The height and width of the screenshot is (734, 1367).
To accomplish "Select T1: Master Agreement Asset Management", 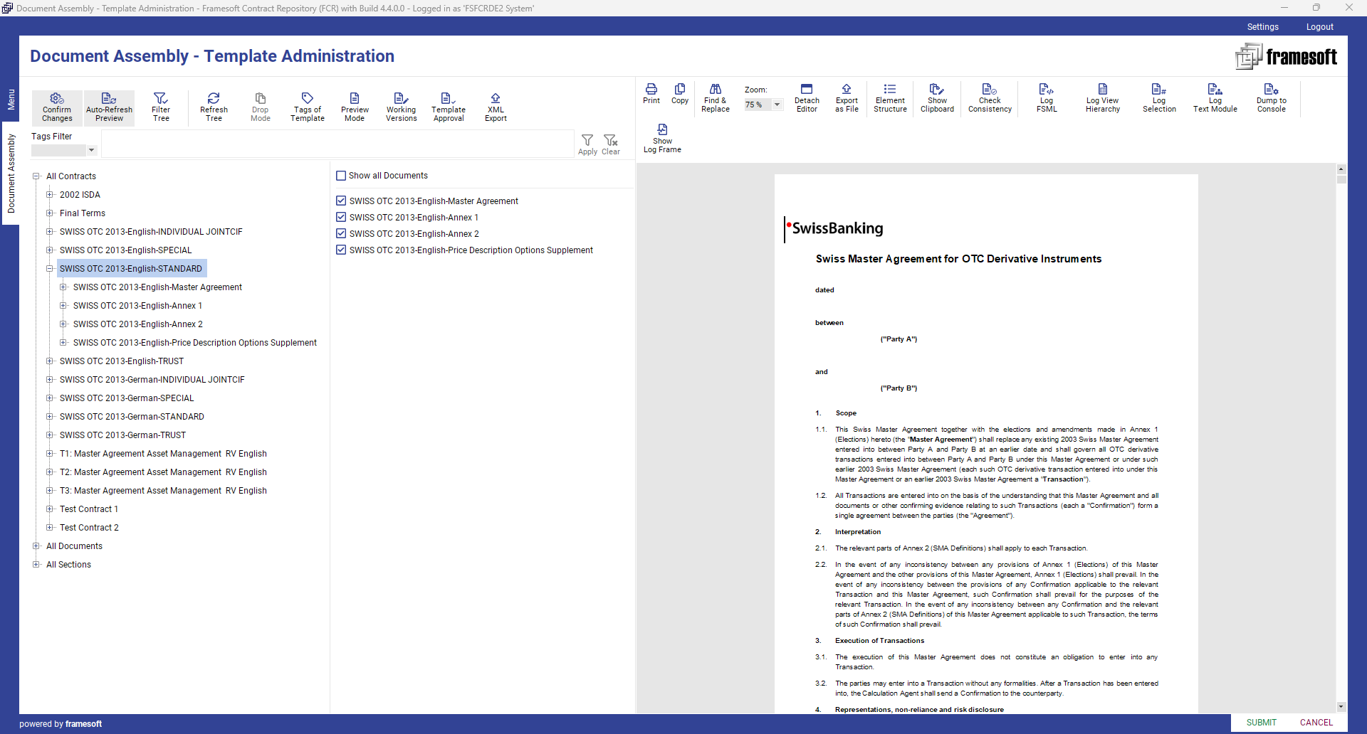I will [163, 454].
